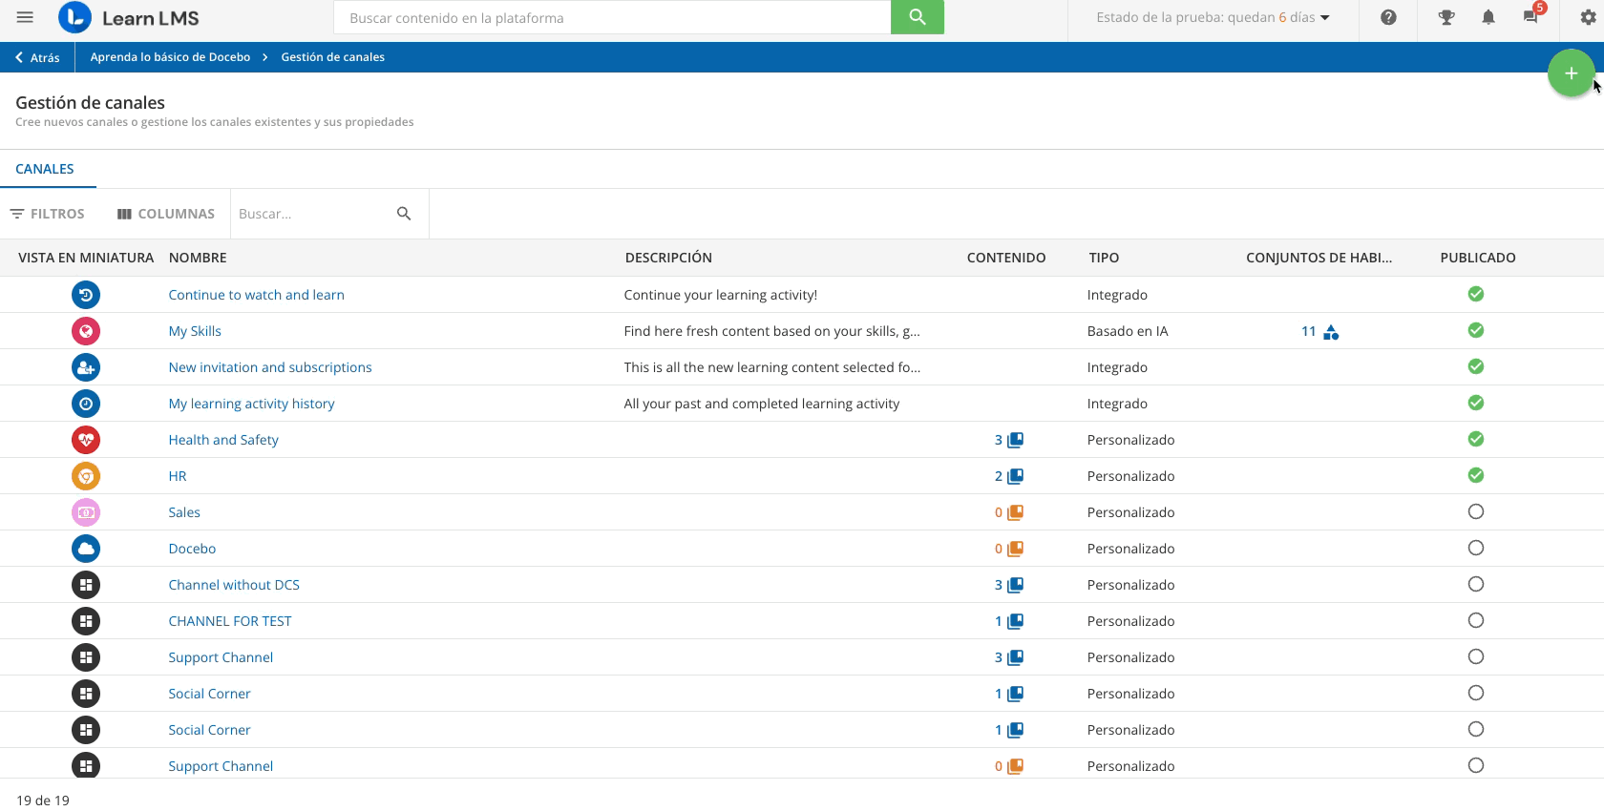The image size is (1604, 811).
Task: Click the Channel without DCS thumbnail icon
Action: pos(86,585)
